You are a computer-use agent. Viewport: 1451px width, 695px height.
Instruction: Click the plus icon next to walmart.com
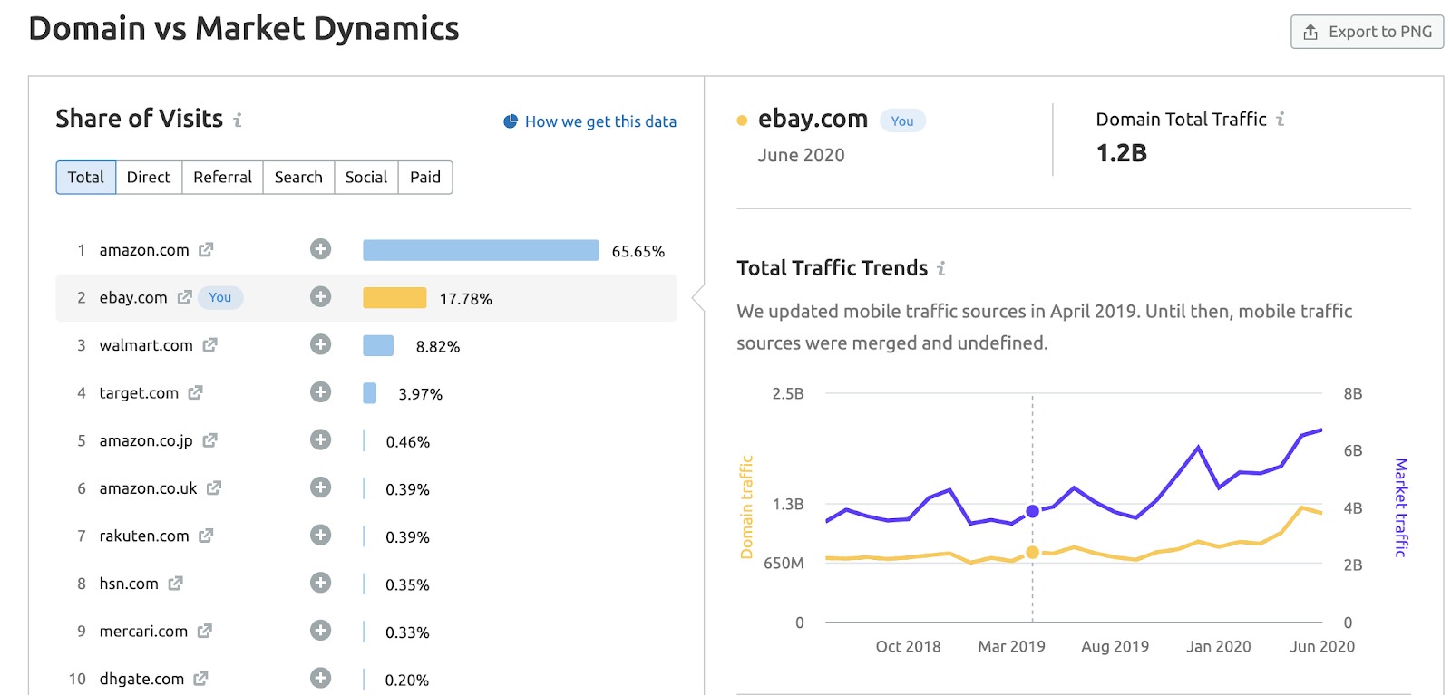(x=319, y=344)
